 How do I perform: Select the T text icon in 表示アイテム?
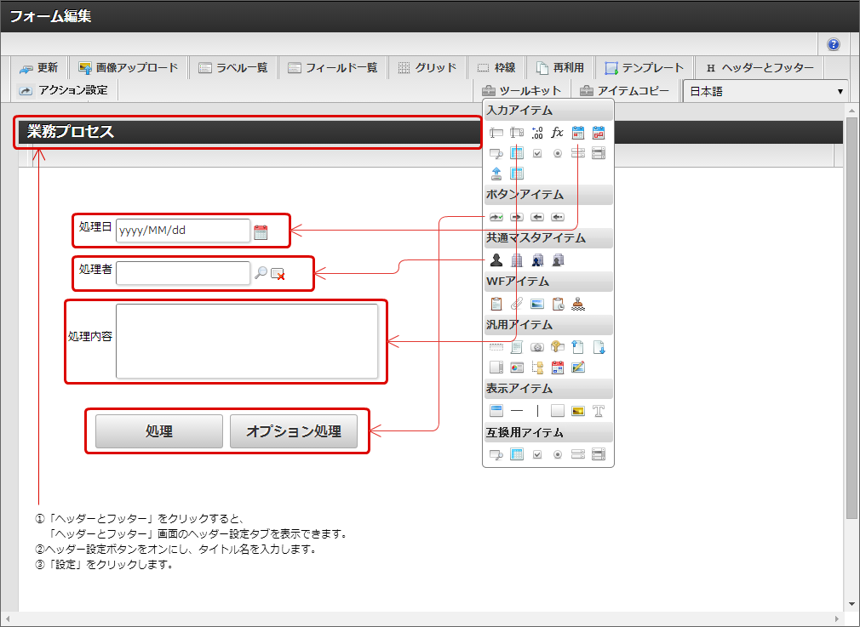coord(599,411)
